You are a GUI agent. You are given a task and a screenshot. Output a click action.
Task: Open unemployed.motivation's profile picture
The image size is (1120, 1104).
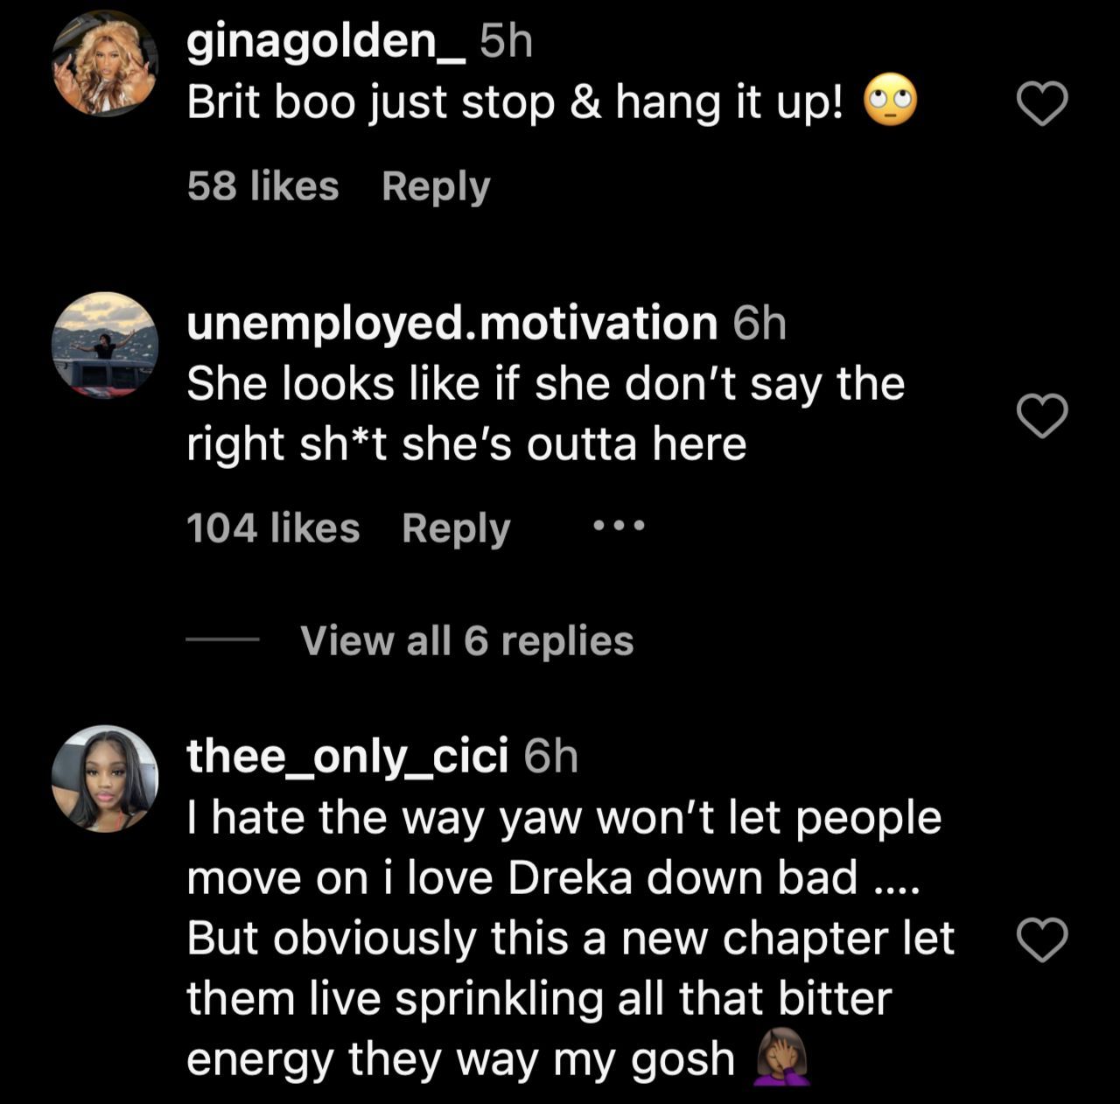coord(105,346)
